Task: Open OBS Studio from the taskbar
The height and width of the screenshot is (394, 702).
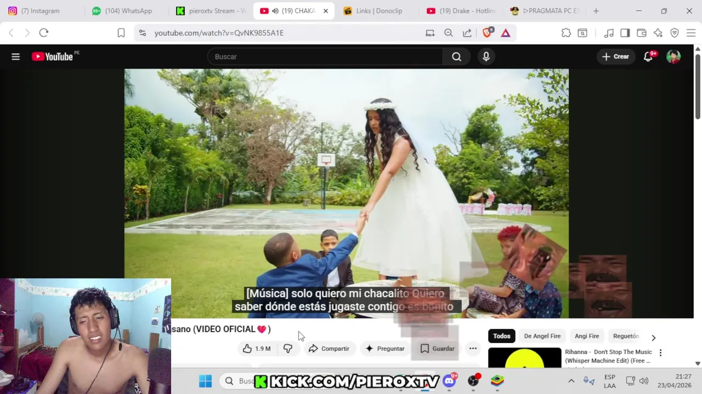Action: click(x=473, y=381)
